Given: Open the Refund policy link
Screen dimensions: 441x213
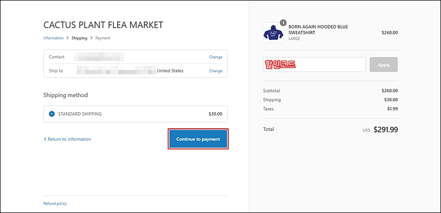Looking at the screenshot, I should (x=55, y=204).
